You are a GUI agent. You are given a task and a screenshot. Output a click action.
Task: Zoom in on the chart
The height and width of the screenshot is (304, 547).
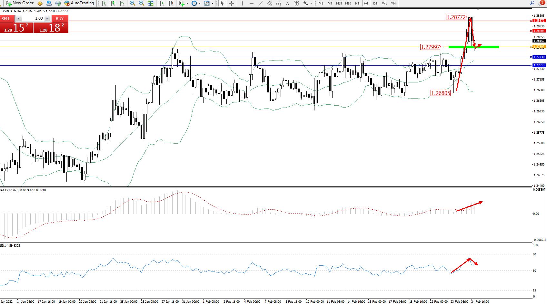[133, 3]
